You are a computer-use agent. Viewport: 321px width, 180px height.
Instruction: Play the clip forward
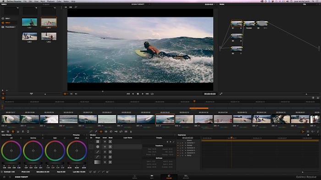click(143, 94)
